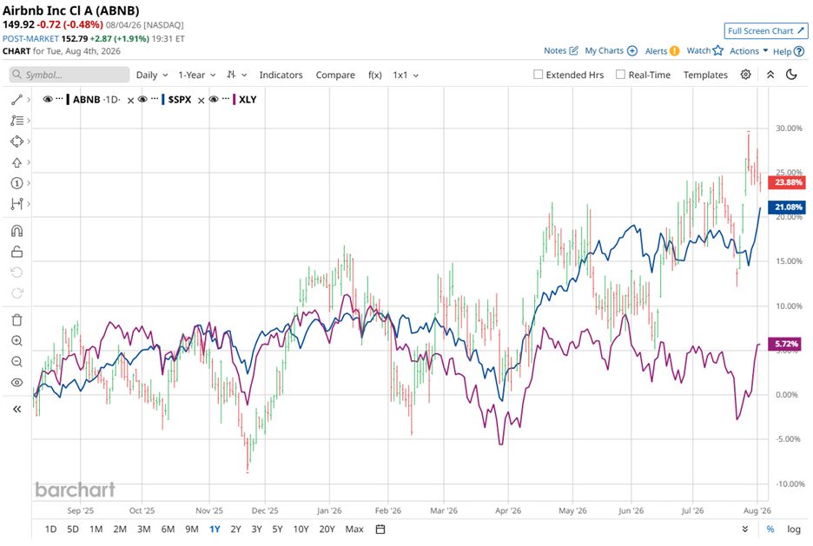Select the 10Y time range

(301, 529)
